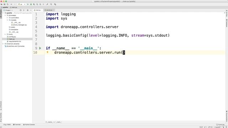Close the server.py editor tab
The height and width of the screenshot is (128, 228).
coord(53,10)
